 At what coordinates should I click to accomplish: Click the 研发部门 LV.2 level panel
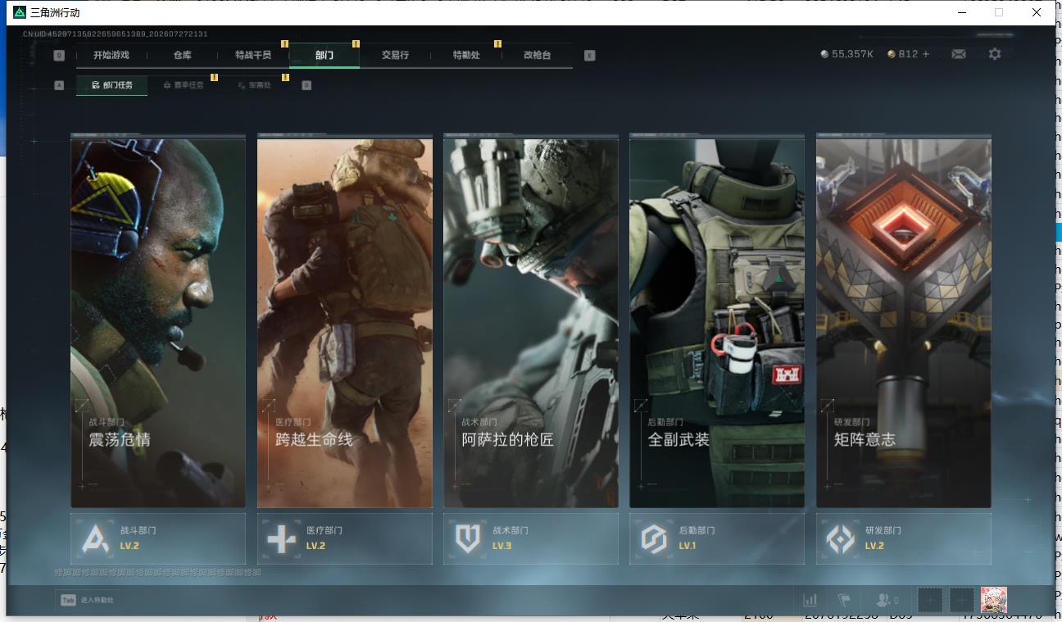904,539
